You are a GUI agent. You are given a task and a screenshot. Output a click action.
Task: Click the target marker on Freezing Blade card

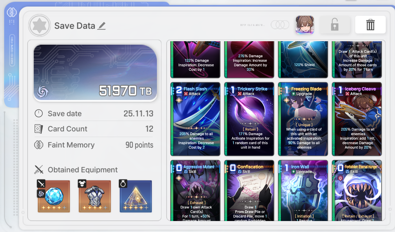coord(287,100)
